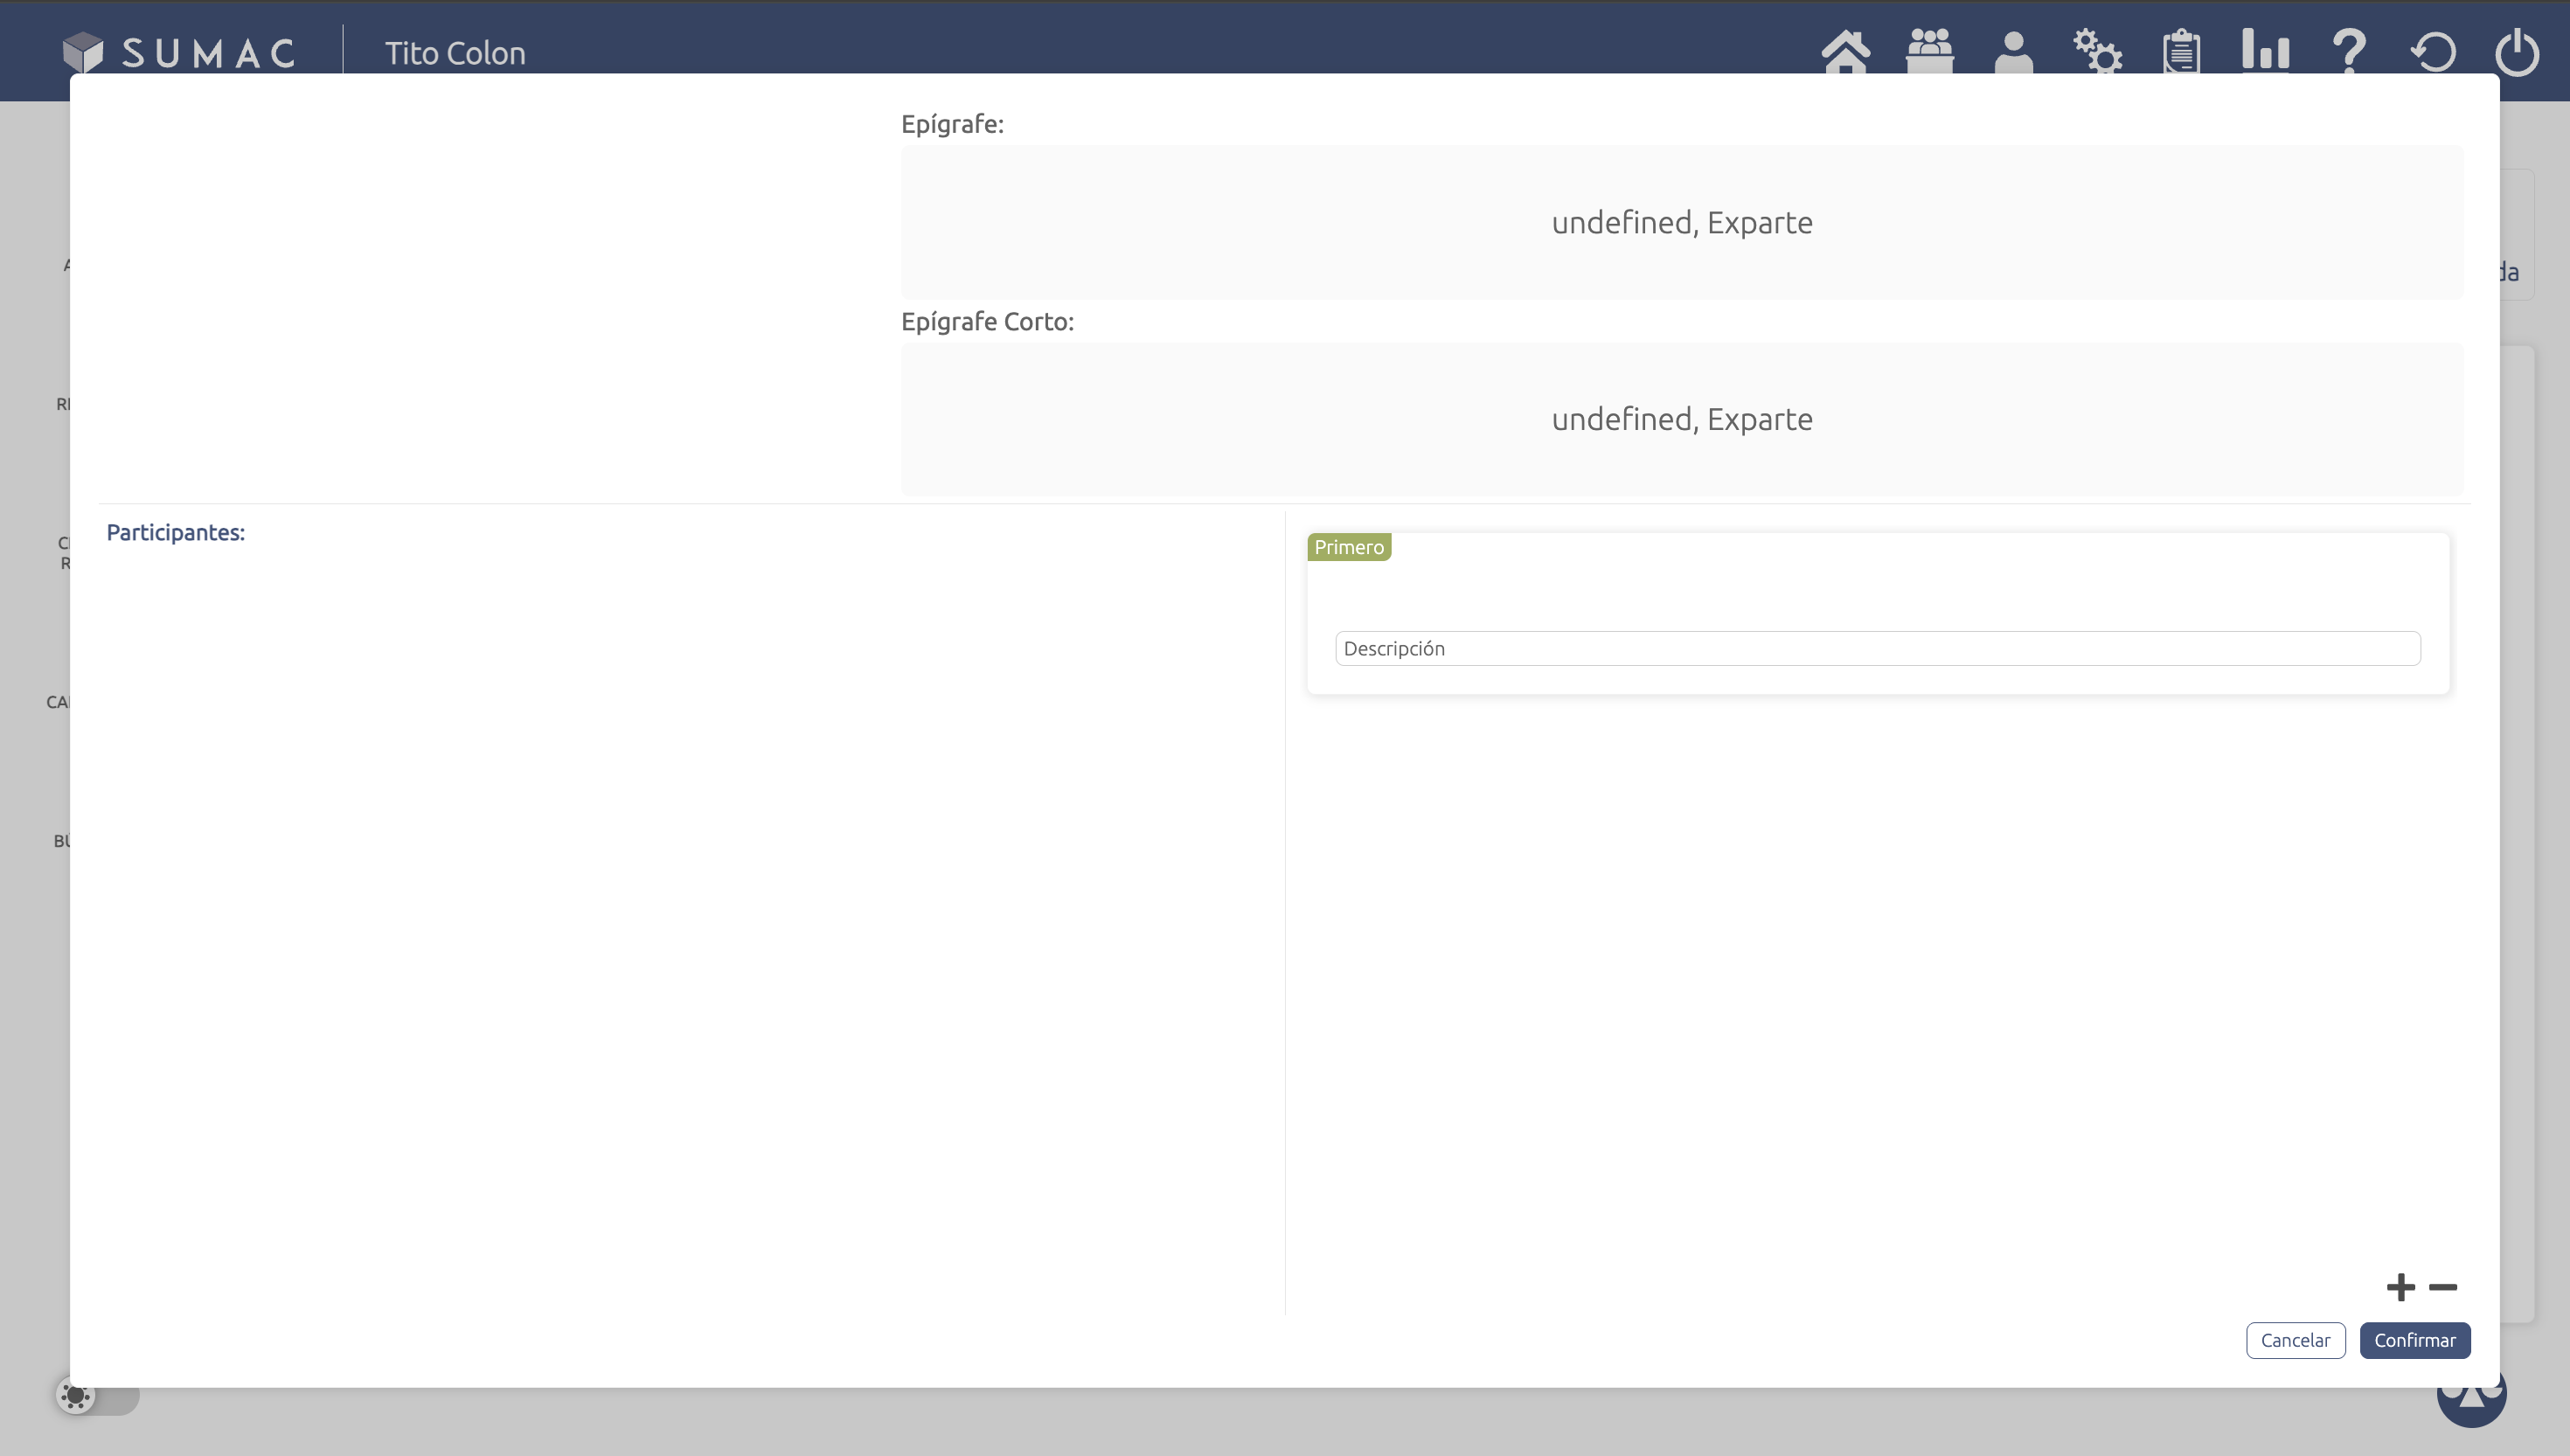Click the power logout icon

coord(2517,52)
